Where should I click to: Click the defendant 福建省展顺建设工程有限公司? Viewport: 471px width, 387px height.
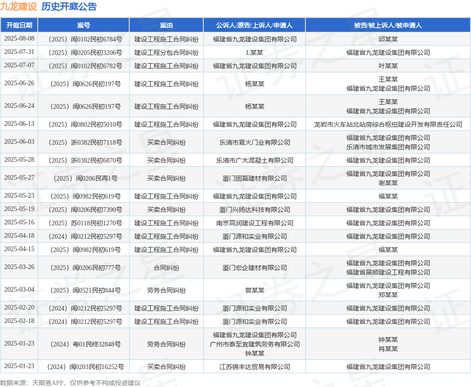[388, 272]
